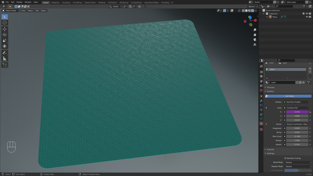
Task: Open the Render menu
Action: pyautogui.click(x=19, y=2)
